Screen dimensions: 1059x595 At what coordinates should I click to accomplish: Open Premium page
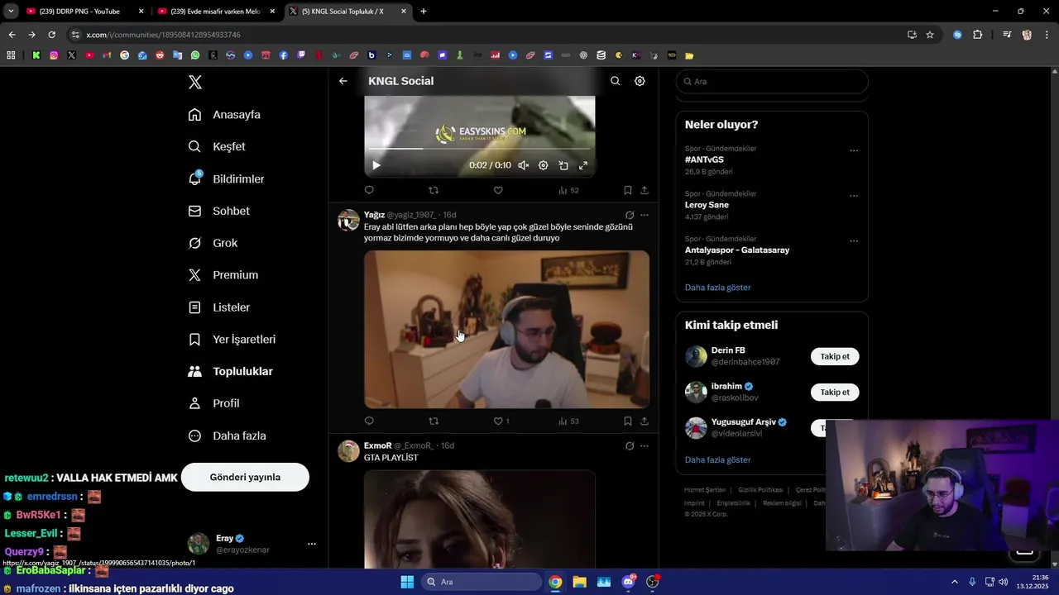click(x=223, y=275)
